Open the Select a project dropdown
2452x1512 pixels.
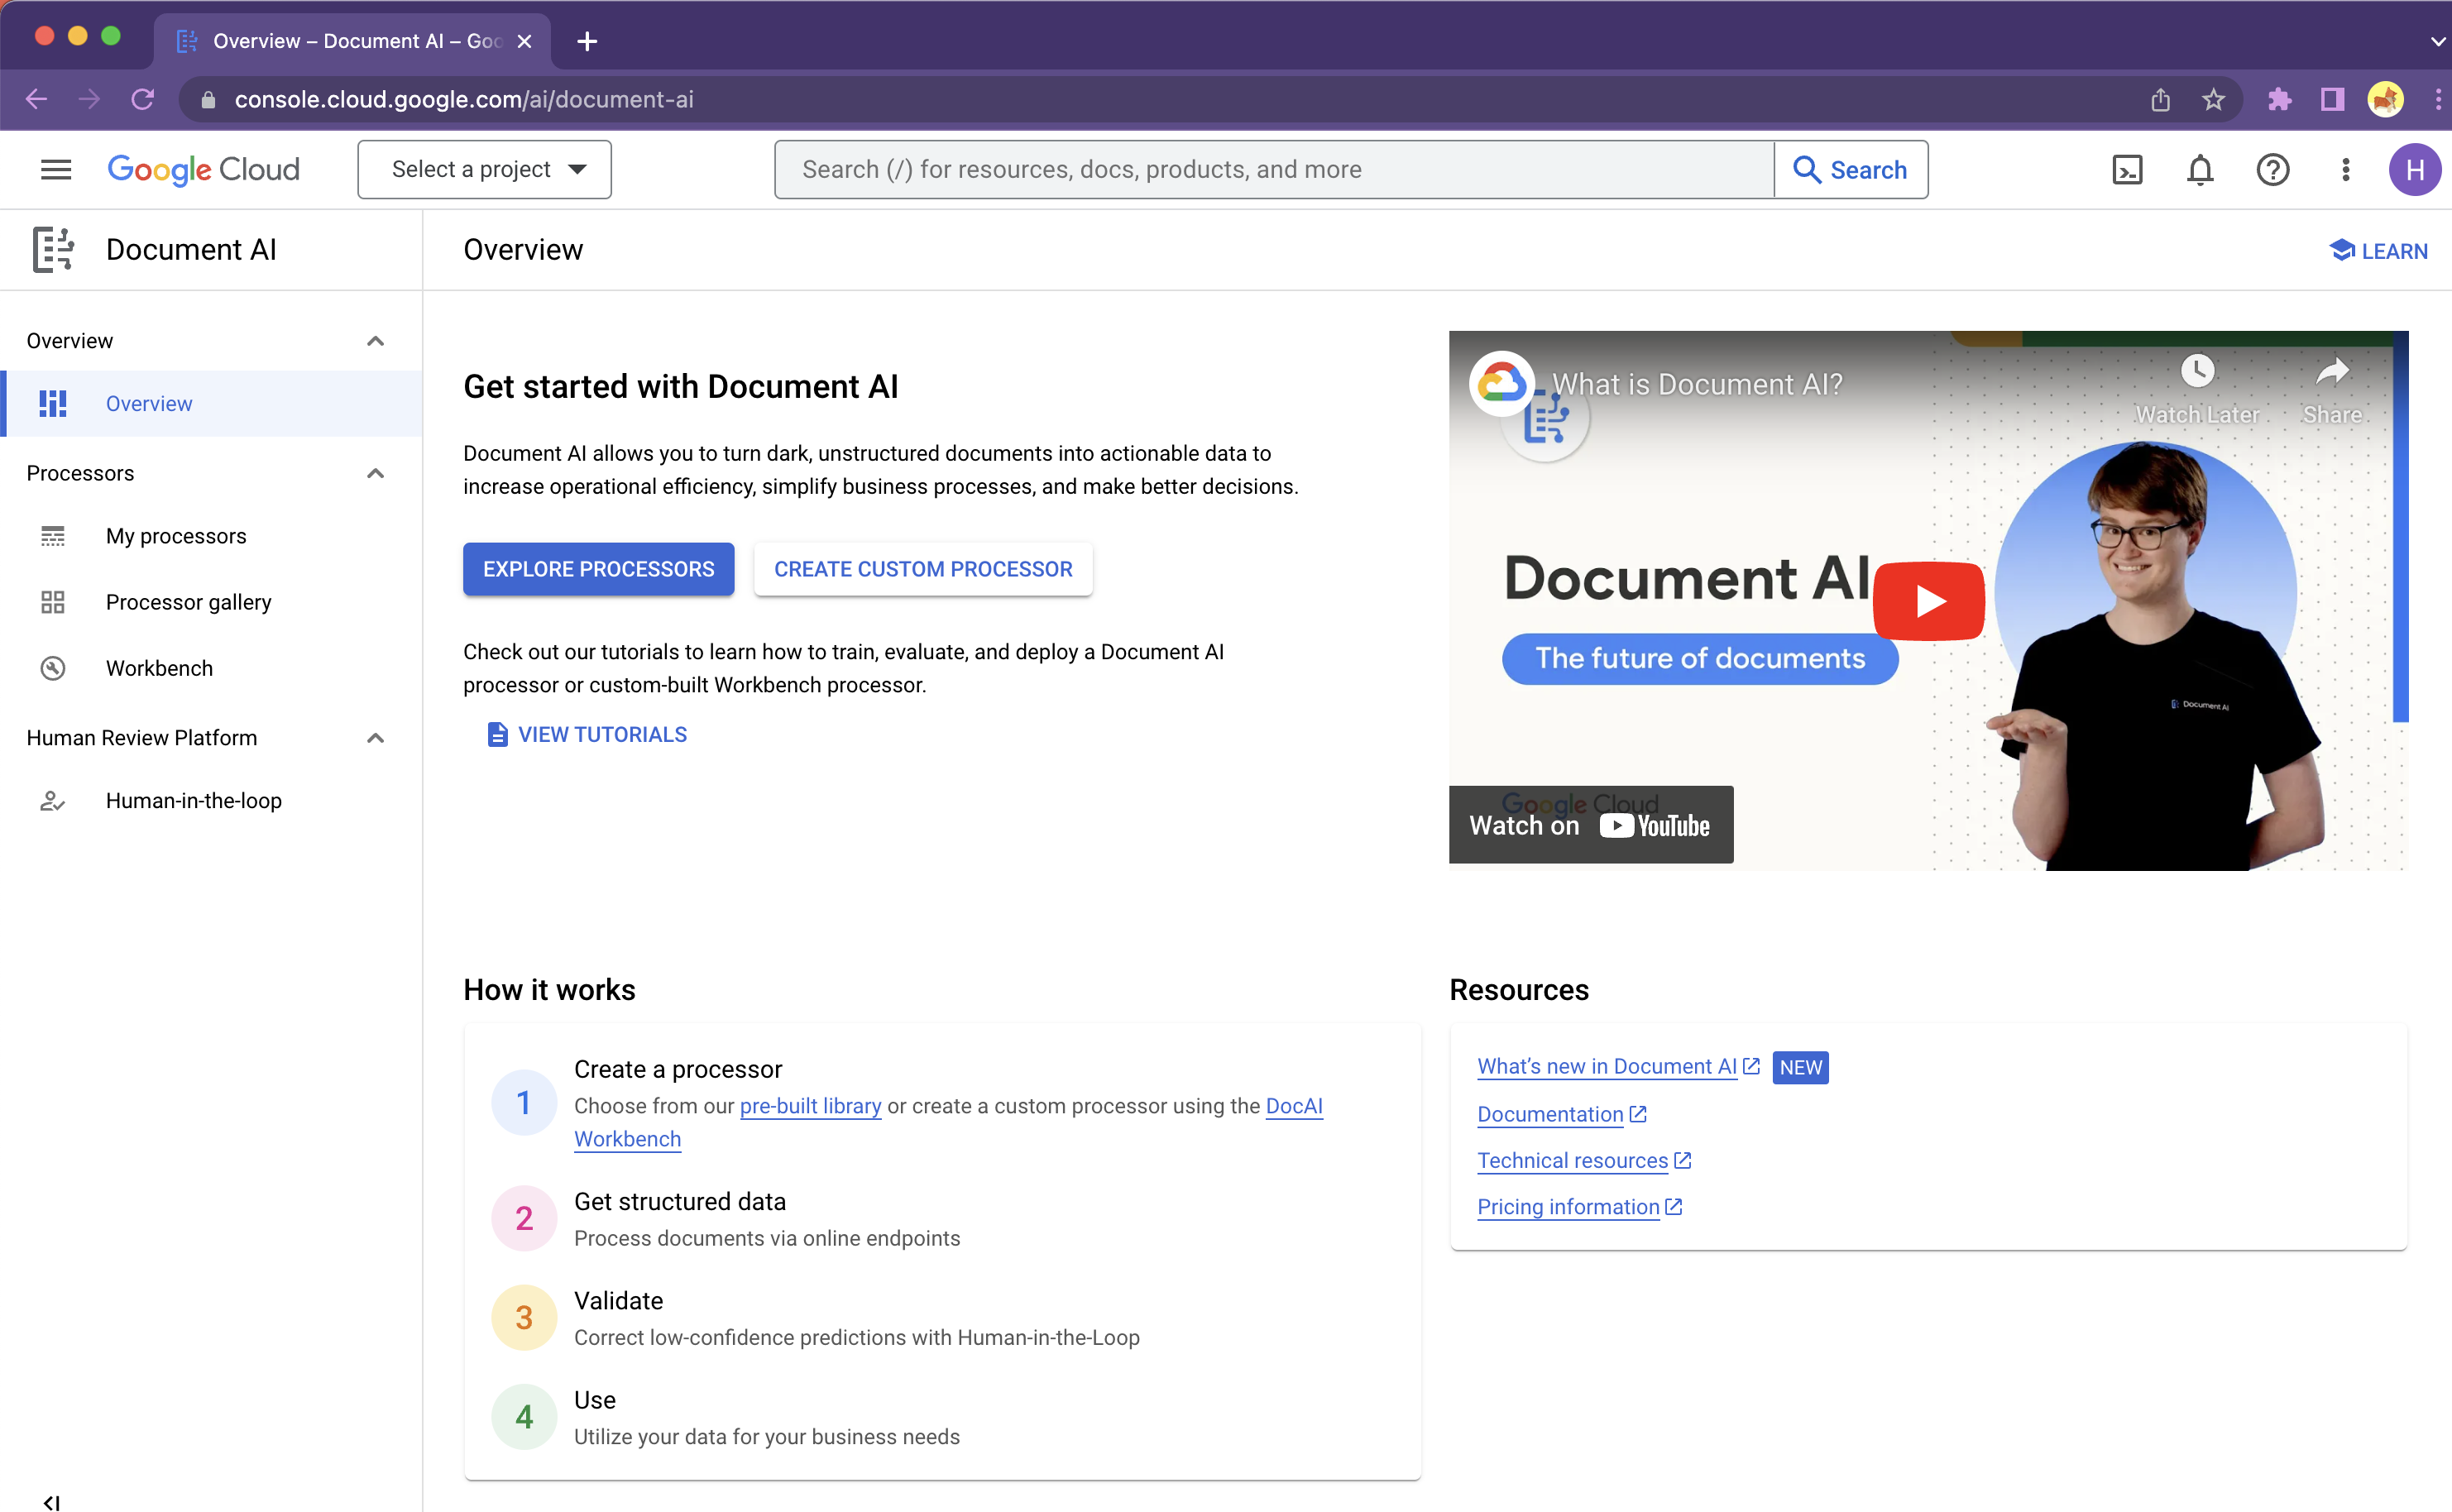tap(483, 170)
